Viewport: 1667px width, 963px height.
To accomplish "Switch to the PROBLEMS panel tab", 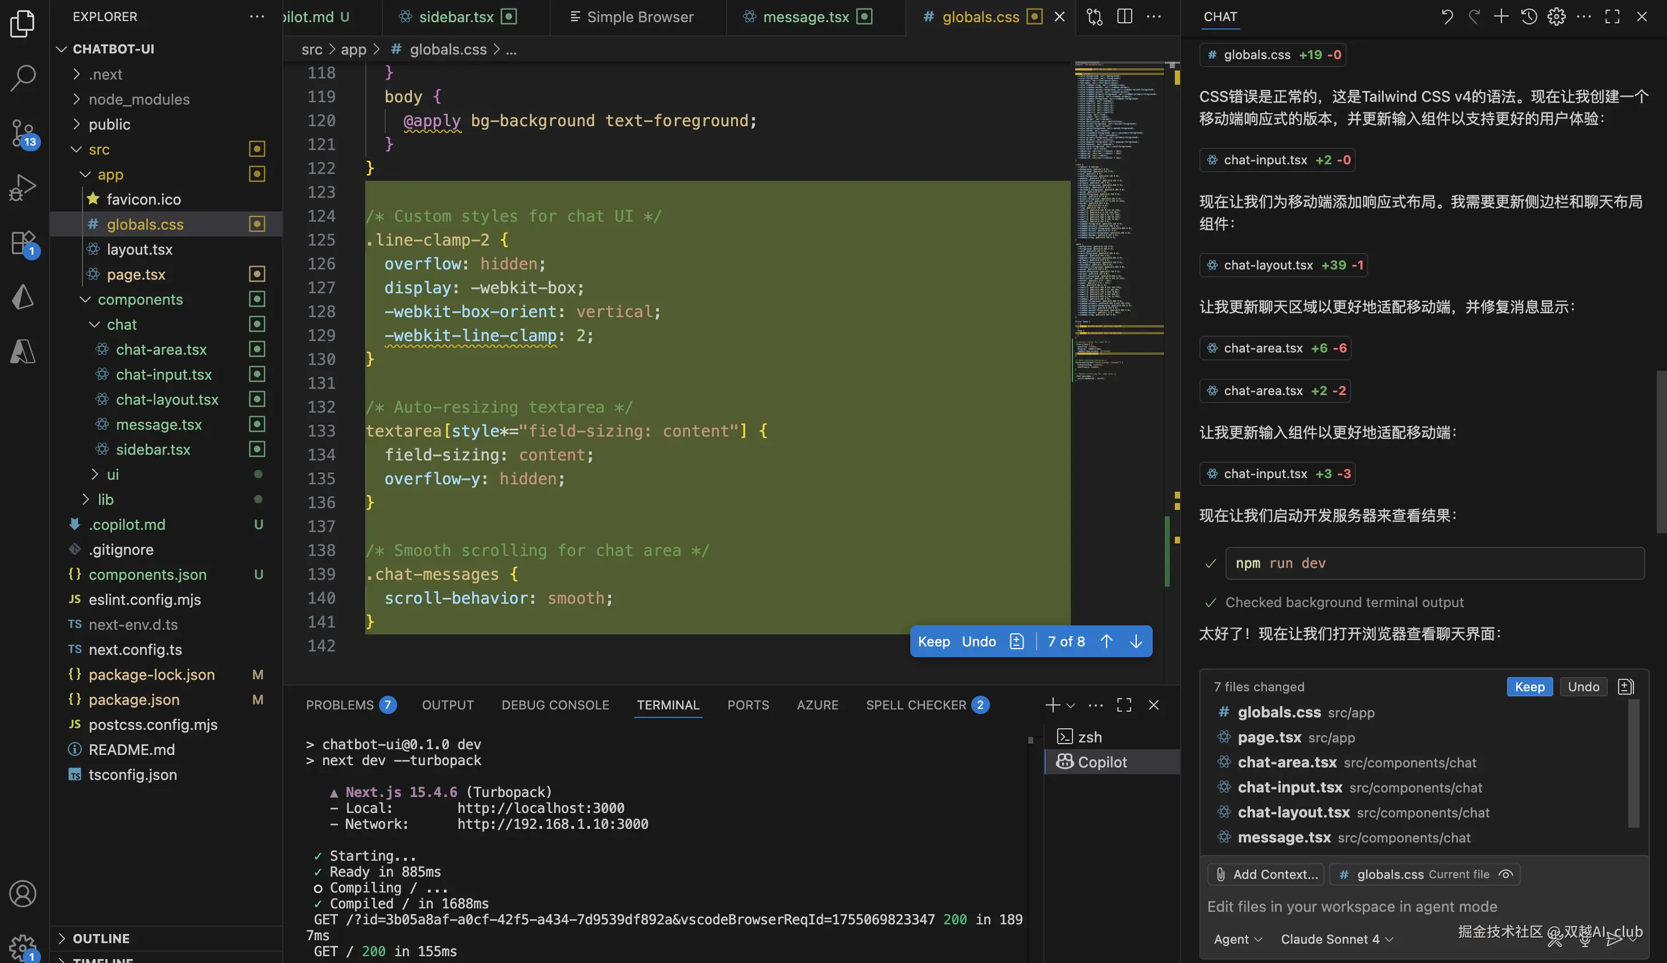I will coord(340,704).
